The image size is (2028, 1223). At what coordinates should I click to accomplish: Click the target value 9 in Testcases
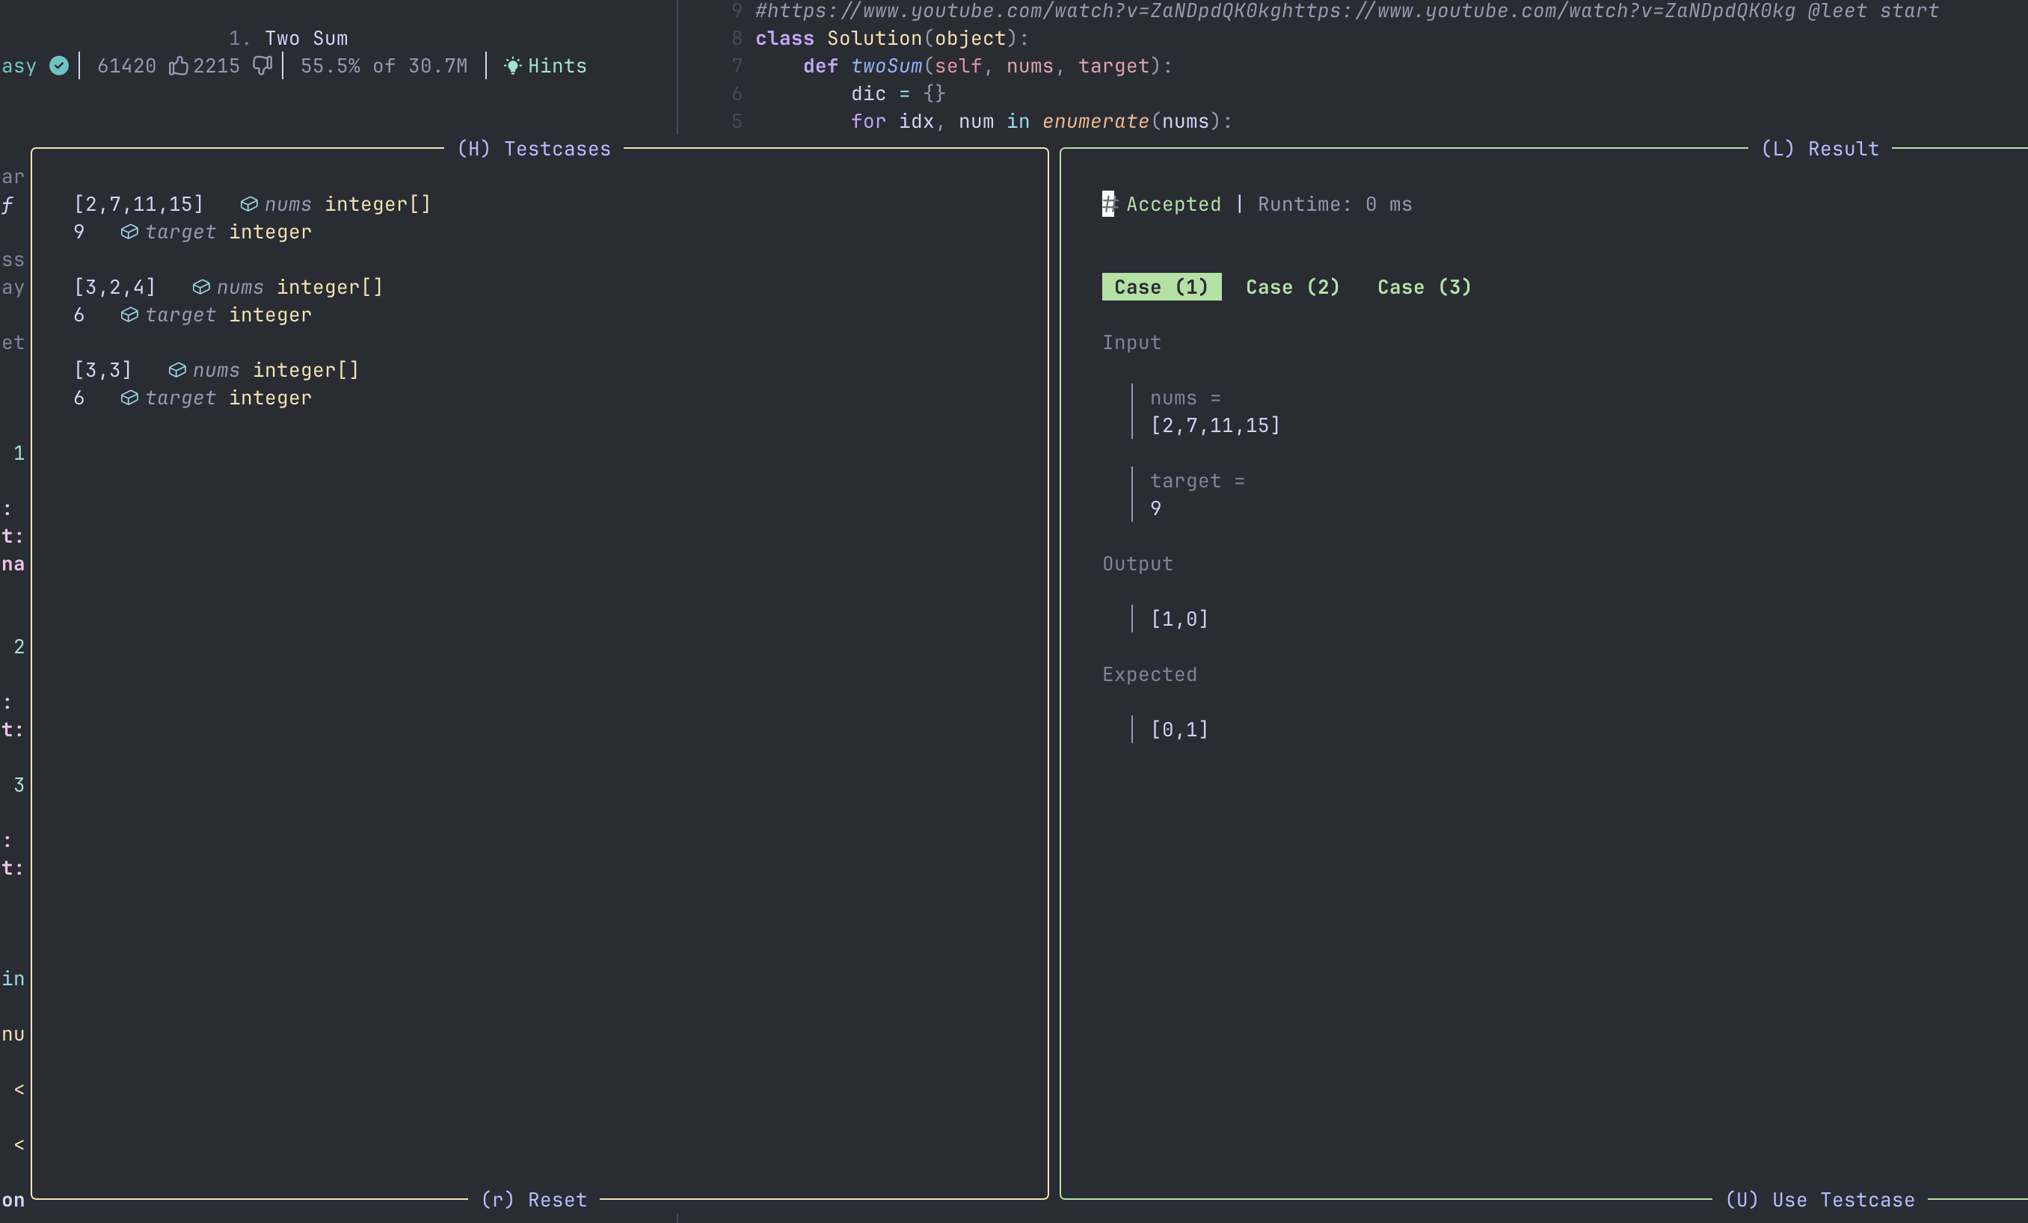pos(79,232)
